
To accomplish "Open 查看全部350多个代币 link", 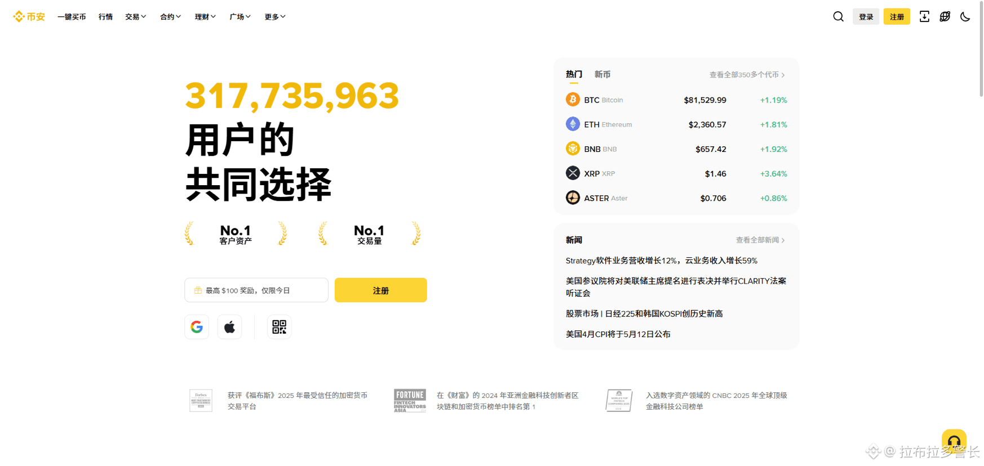I will (x=747, y=75).
